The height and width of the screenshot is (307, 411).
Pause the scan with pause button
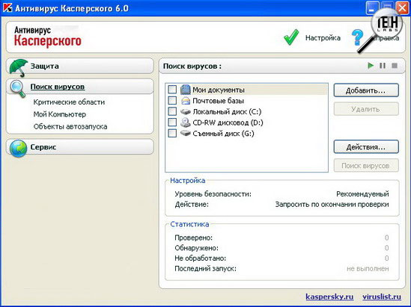pyautogui.click(x=383, y=66)
